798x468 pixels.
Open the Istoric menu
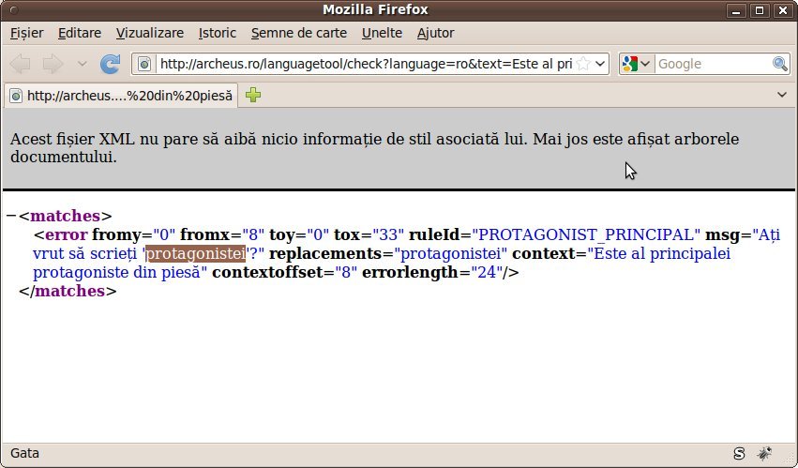pos(218,33)
